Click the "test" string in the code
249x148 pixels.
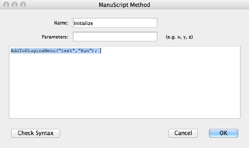65,51
